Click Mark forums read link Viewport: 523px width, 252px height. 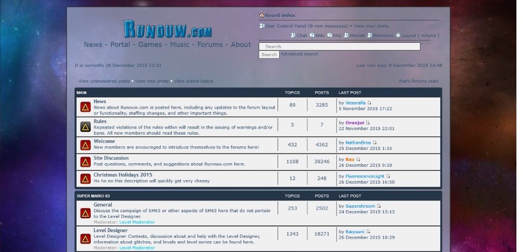click(x=418, y=81)
